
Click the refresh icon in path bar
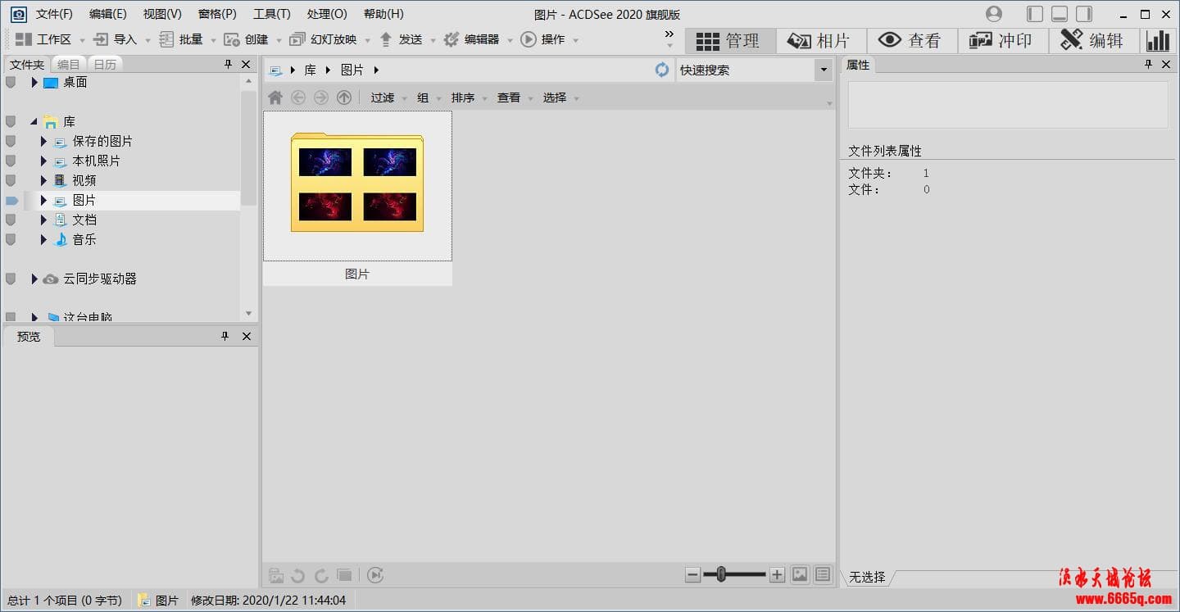(662, 70)
